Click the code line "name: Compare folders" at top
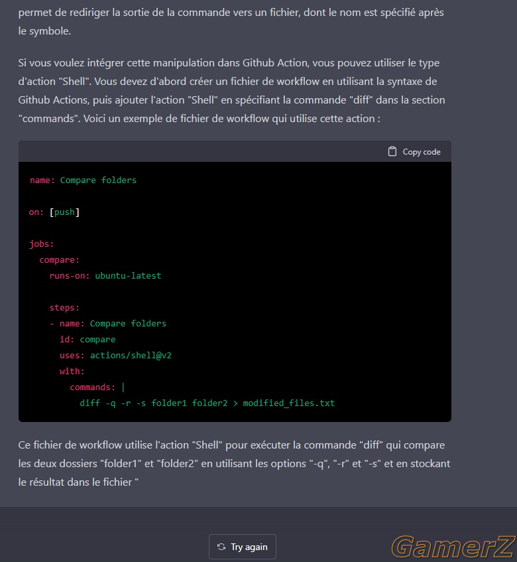 coord(83,180)
